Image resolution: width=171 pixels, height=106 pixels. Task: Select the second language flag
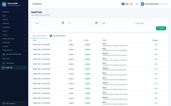tap(127, 4)
